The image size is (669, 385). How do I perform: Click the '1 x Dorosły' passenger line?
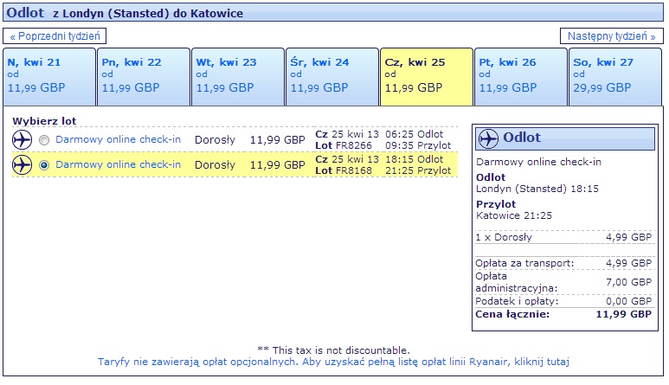[x=504, y=237]
